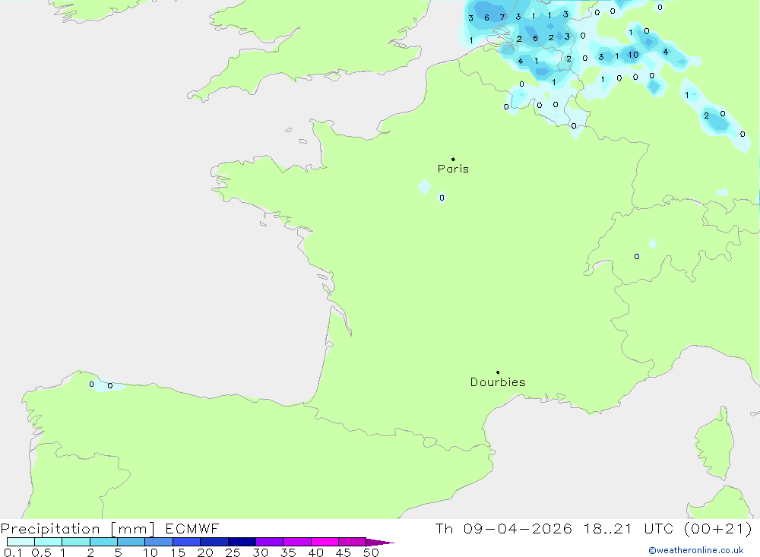
Task: Click the Paris city label
Action: 453,169
